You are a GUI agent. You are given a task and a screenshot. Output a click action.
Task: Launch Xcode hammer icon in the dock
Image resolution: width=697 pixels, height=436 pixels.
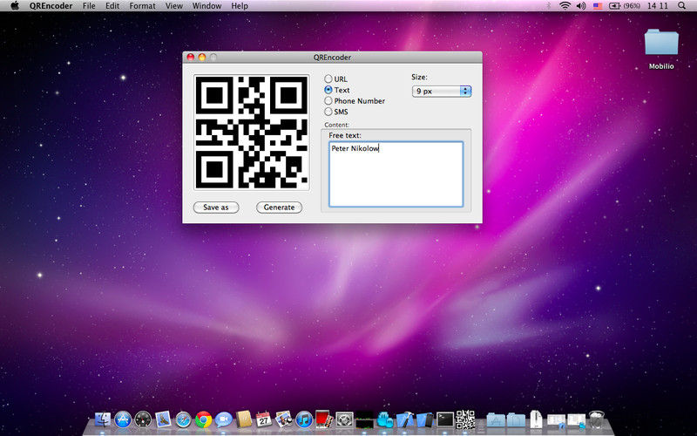(404, 419)
